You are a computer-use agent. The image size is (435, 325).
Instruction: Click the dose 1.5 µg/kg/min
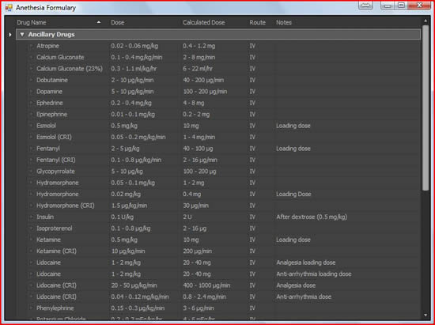[x=129, y=206]
